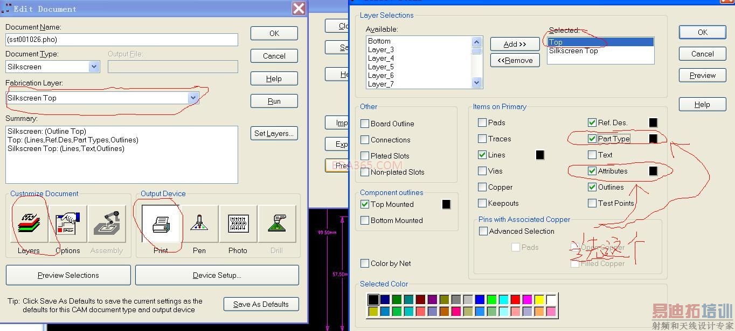Click Preview in the layer selection dialog

tap(703, 75)
